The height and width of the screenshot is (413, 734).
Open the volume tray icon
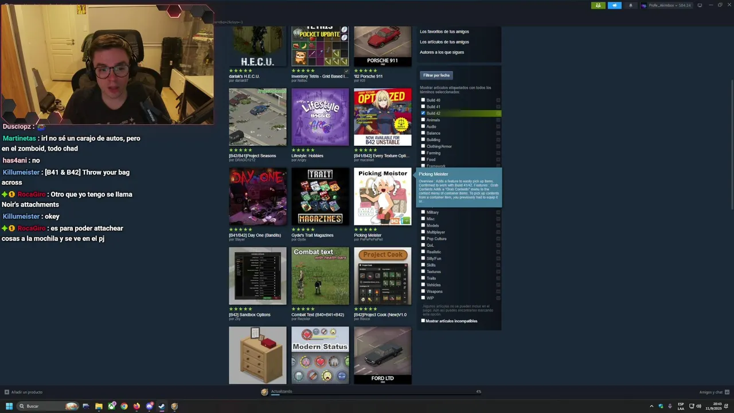click(698, 406)
